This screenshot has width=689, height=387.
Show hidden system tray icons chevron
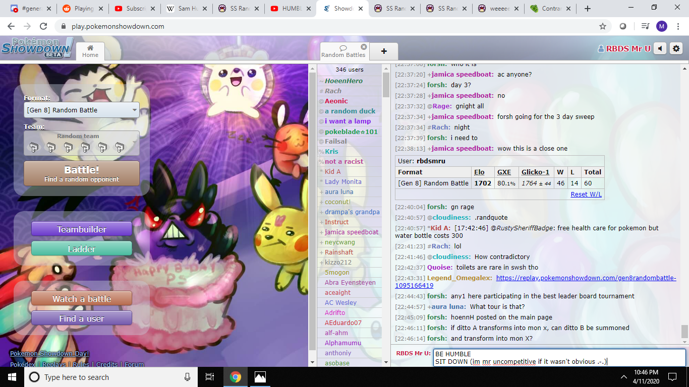click(x=623, y=377)
